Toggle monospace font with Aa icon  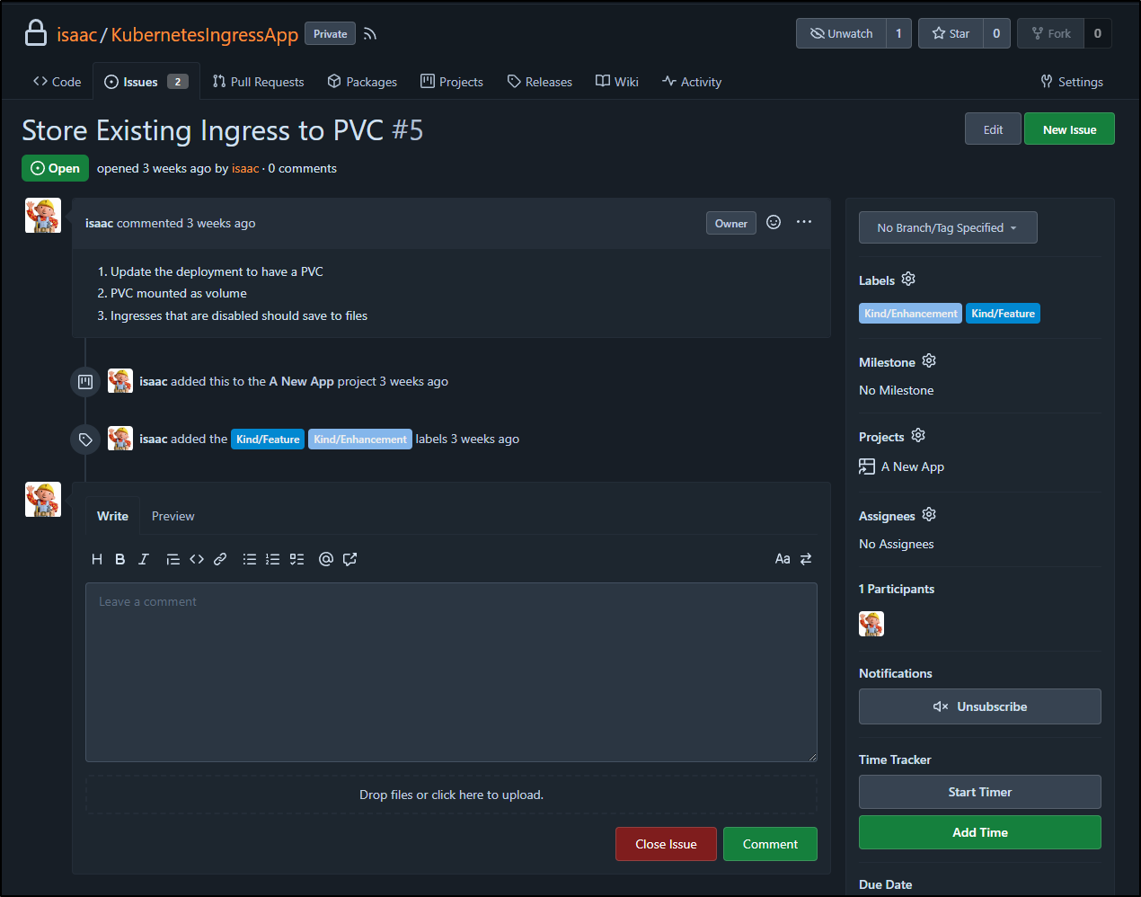[783, 559]
